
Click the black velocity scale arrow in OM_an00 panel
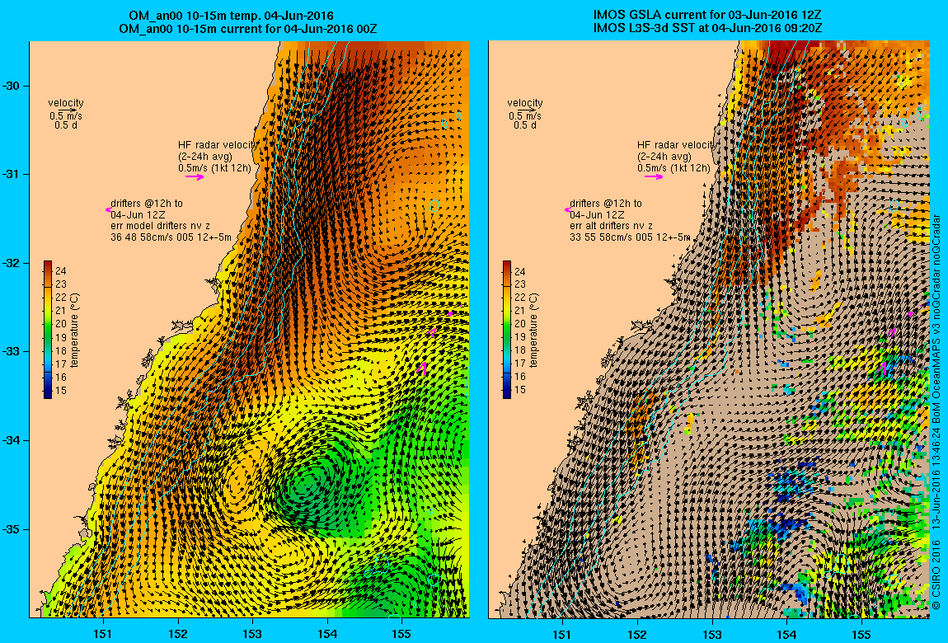pyautogui.click(x=68, y=110)
